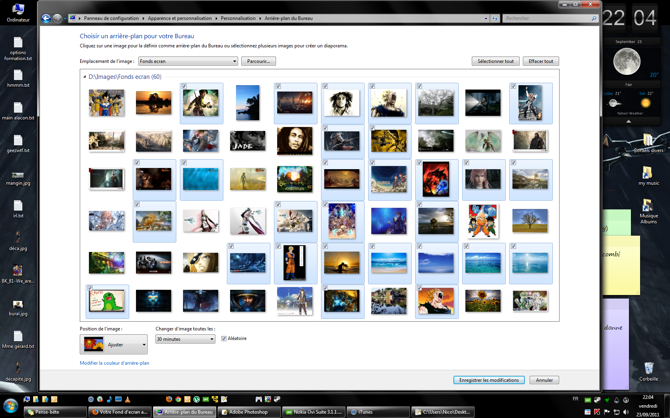Click the Back navigation arrow

(x=46, y=18)
